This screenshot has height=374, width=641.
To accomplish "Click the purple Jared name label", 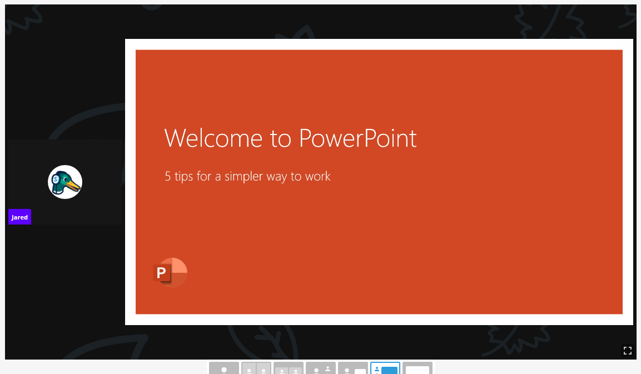I will (x=19, y=217).
